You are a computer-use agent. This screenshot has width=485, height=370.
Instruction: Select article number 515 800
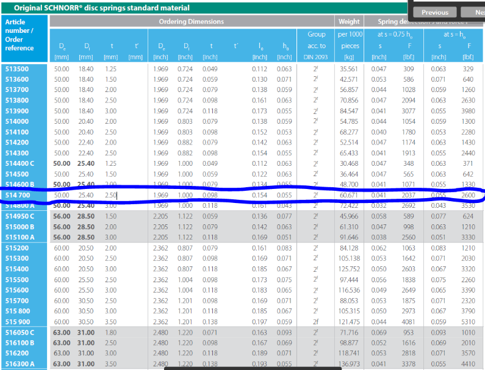tap(18, 311)
